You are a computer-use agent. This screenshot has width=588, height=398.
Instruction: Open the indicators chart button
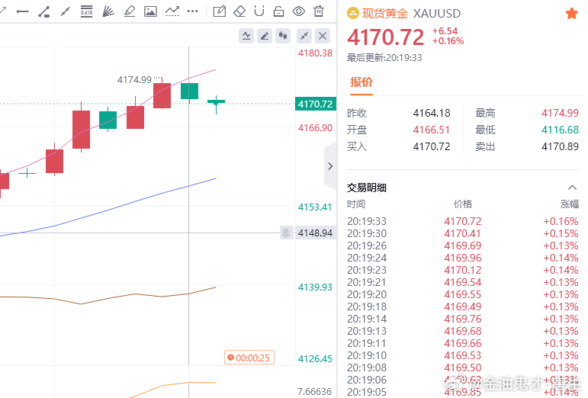(246, 36)
